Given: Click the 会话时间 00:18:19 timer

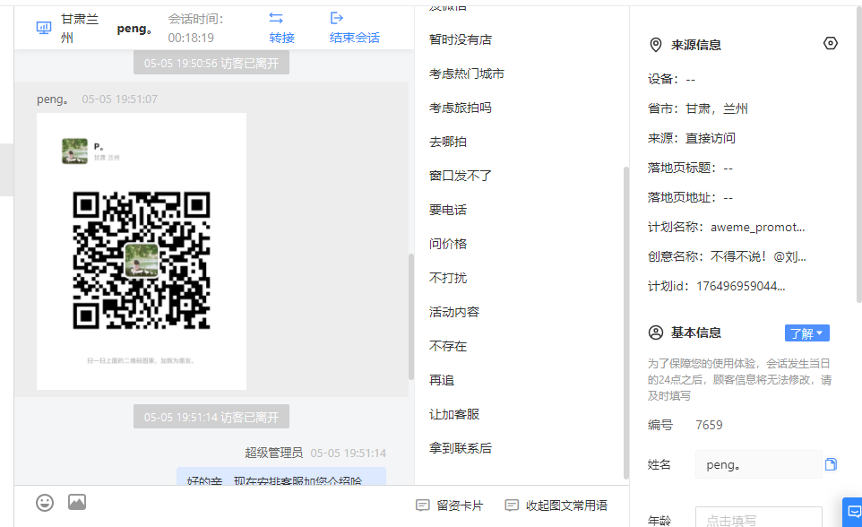Looking at the screenshot, I should point(195,28).
